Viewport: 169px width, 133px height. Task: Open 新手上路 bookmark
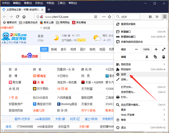(47, 22)
